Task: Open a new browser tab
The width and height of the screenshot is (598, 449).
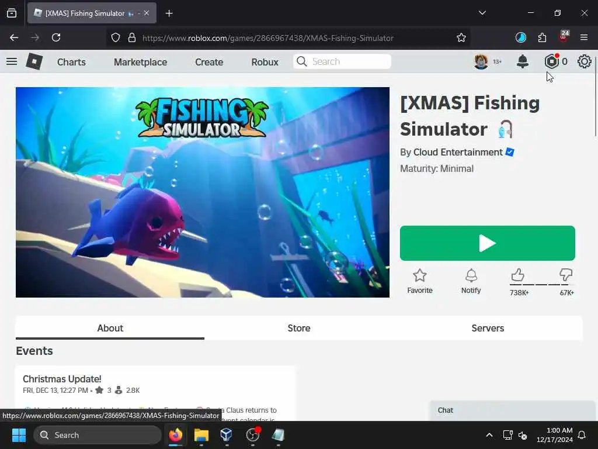Action: [x=169, y=13]
